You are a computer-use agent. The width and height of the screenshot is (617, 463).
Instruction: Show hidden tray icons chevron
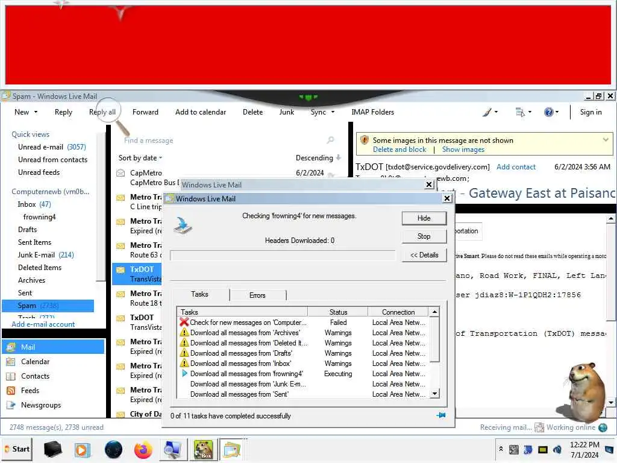[x=501, y=449]
